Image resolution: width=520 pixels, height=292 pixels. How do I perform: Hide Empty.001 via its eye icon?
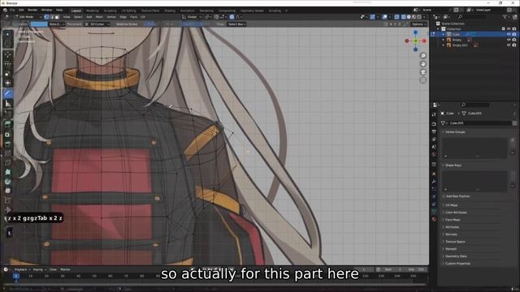pos(509,45)
